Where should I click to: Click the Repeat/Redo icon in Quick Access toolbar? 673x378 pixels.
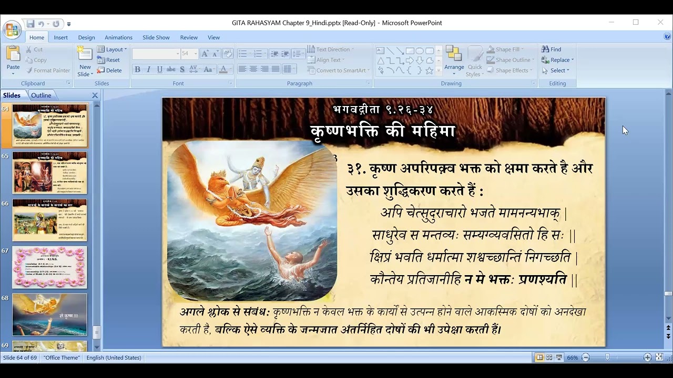pyautogui.click(x=56, y=24)
